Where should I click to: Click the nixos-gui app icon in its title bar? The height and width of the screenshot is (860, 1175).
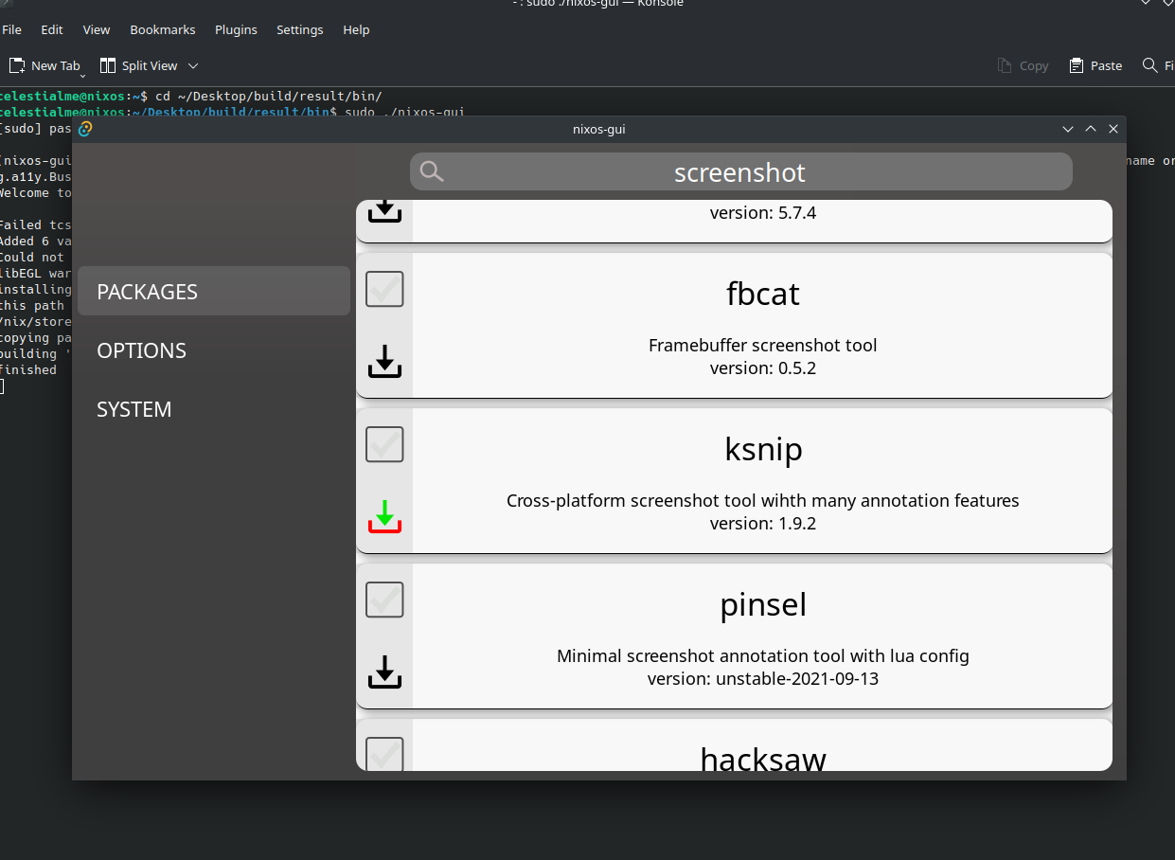[85, 129]
